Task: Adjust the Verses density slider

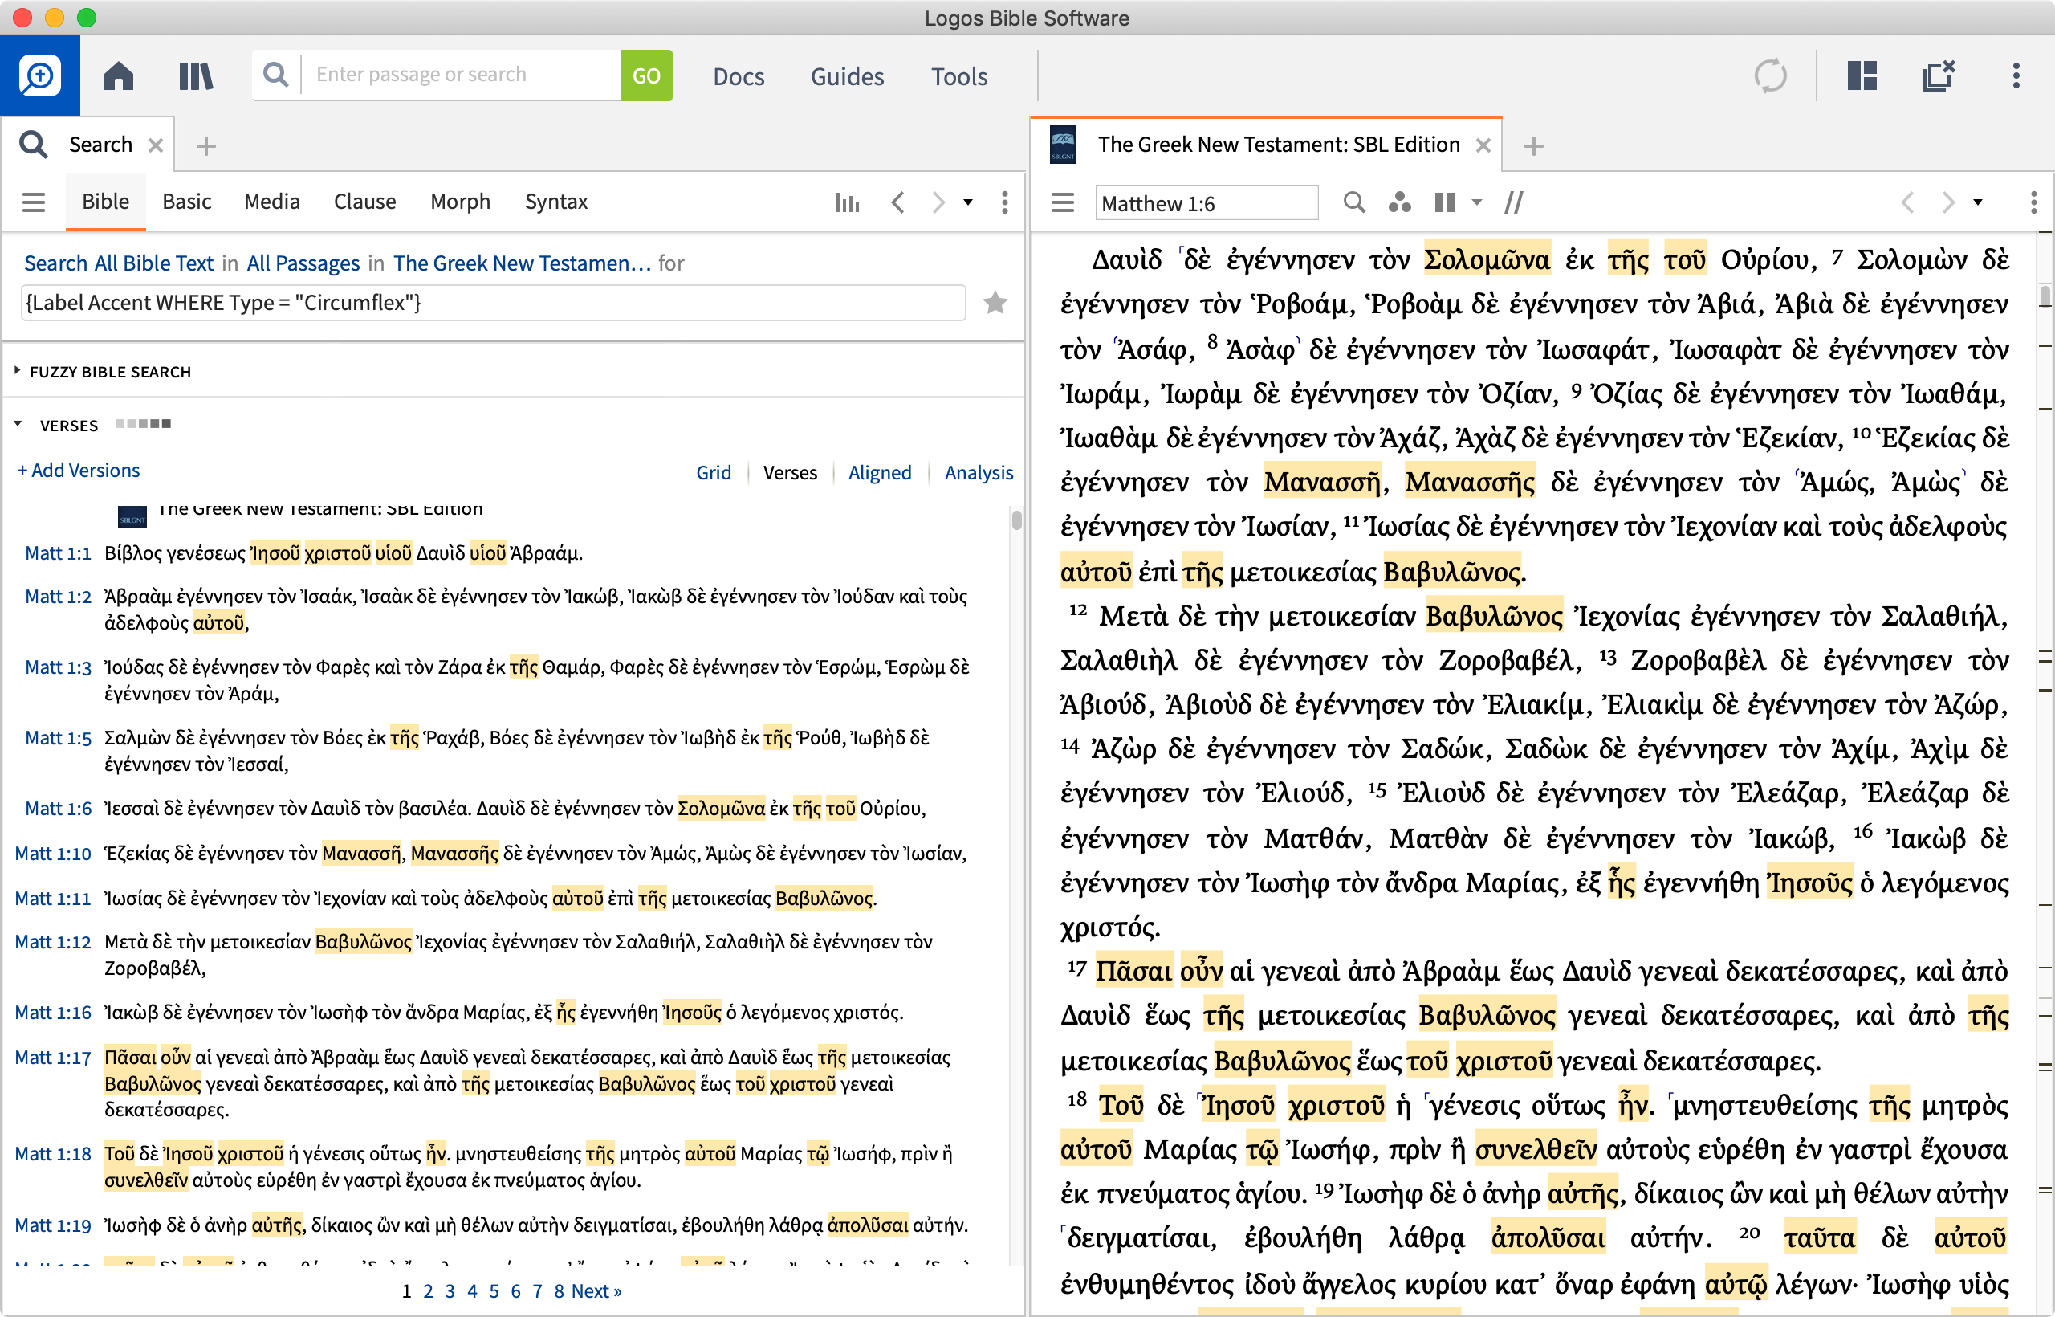Action: click(x=143, y=423)
